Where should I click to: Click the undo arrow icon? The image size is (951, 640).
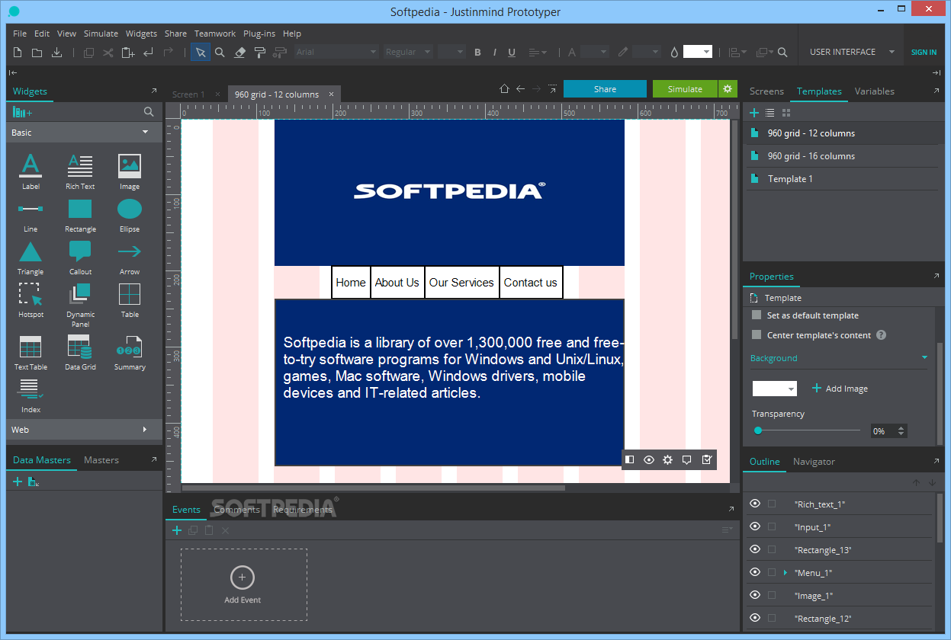tap(148, 53)
